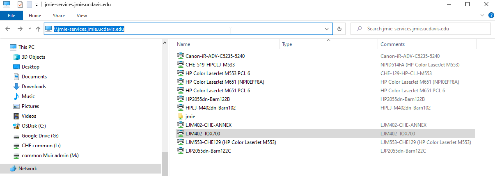Click the HP Color LaserJet M651 PCL 6 icon

coord(181,90)
